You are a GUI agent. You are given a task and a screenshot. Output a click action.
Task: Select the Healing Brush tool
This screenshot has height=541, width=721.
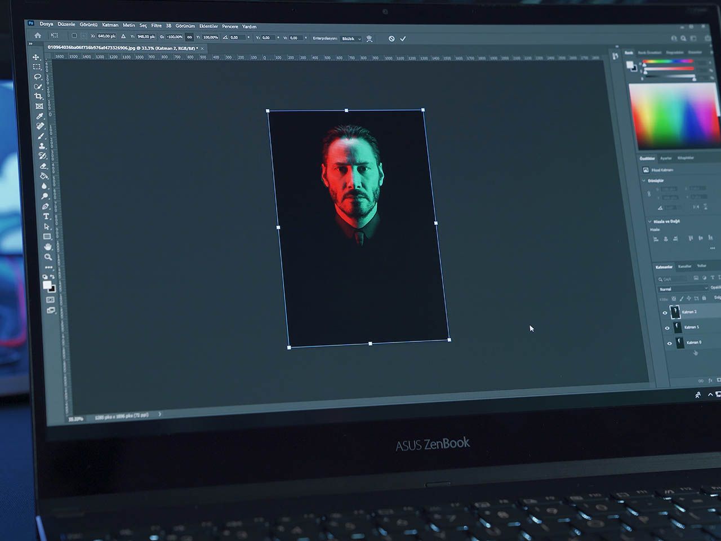(x=41, y=126)
